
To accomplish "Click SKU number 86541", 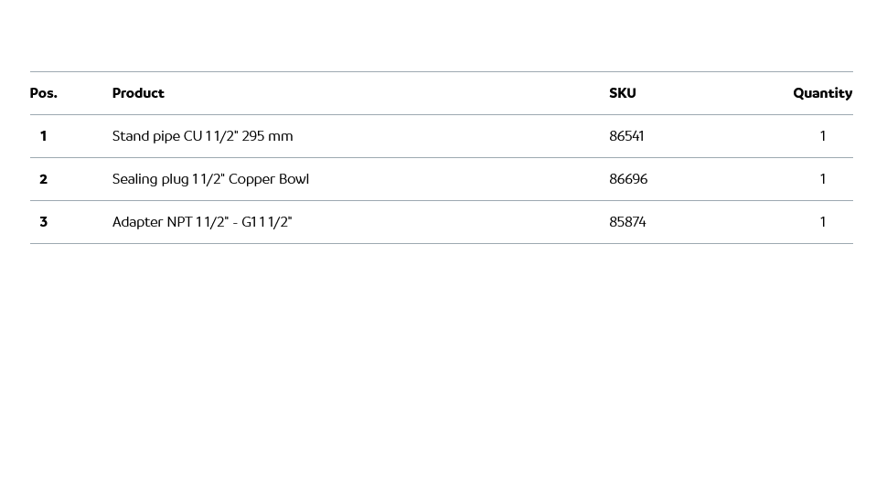I will click(x=626, y=136).
